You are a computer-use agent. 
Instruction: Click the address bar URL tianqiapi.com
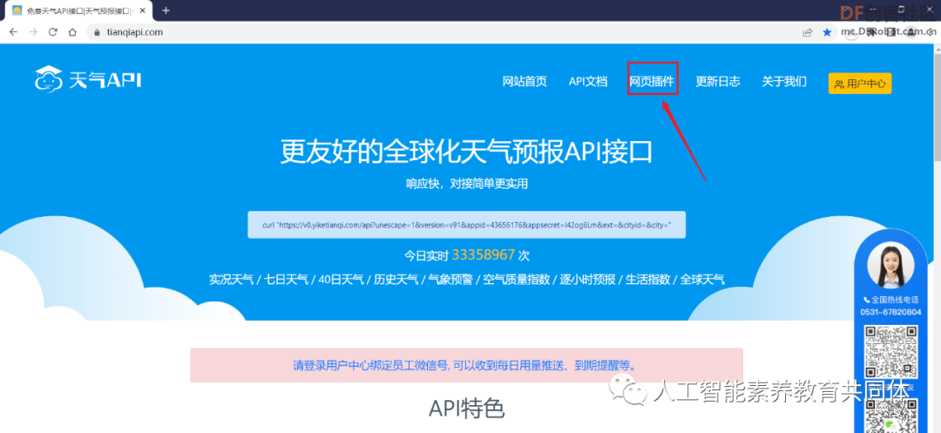coord(136,32)
